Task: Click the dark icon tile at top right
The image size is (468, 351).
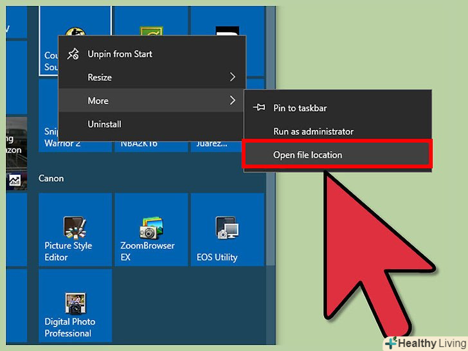Action: [x=227, y=31]
